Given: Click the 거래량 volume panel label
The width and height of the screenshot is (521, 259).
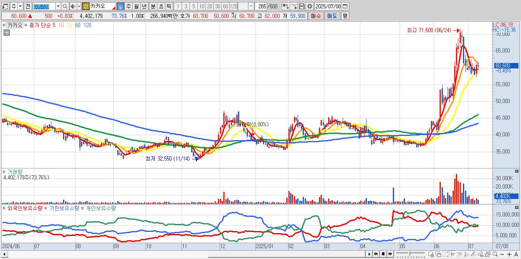Looking at the screenshot, I should [x=15, y=171].
